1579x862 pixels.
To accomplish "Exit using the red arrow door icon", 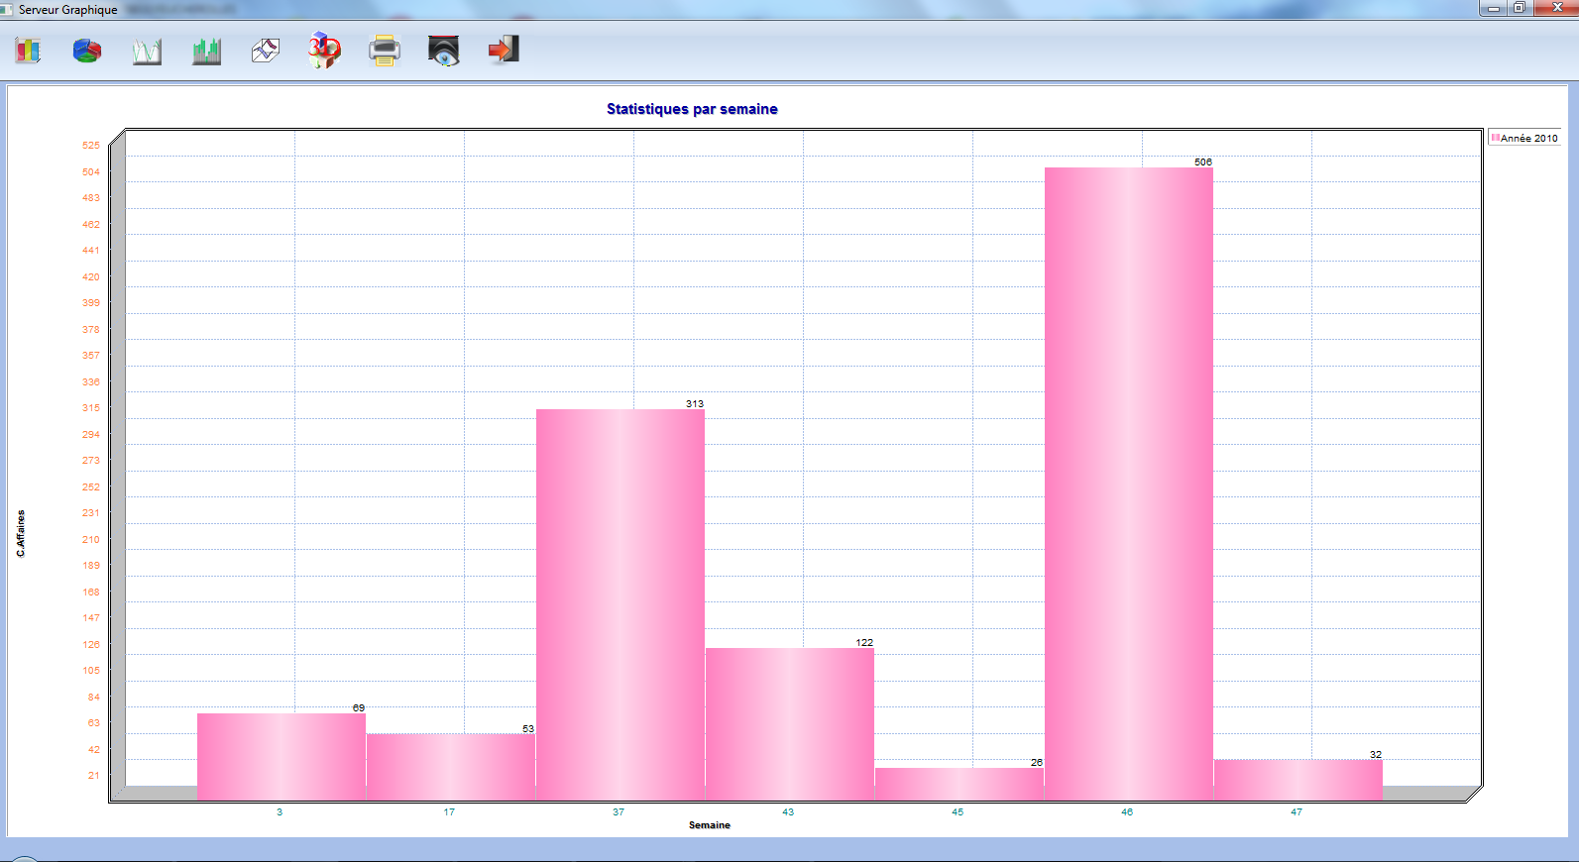I will [504, 51].
